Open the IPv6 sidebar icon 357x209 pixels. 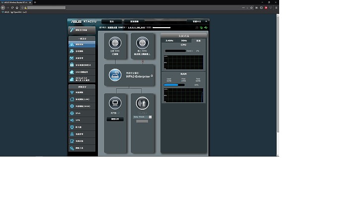pos(72,113)
